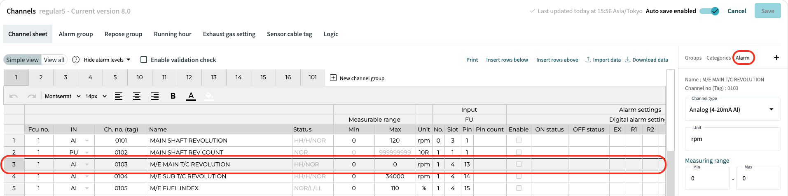
Task: Open IN dropdown for channel 0104
Action: pyautogui.click(x=87, y=176)
